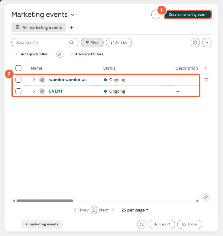Screen dimensions: 223x236
Task: Check the select-all header checkbox
Action: [18, 68]
